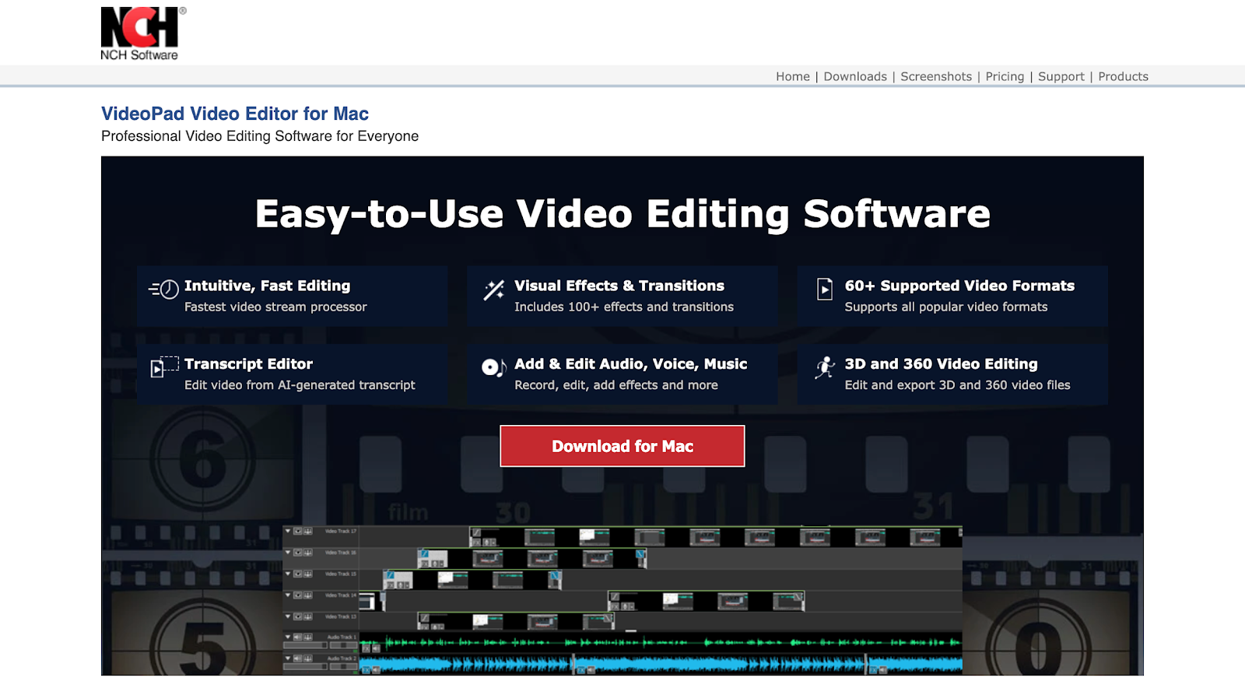Collapse Audio Track 1 with its triangle
Screen dimensions: 1245x688
tap(288, 637)
